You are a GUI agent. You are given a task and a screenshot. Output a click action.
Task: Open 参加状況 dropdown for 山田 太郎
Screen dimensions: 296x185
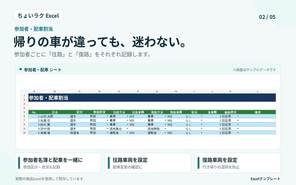coord(108,116)
